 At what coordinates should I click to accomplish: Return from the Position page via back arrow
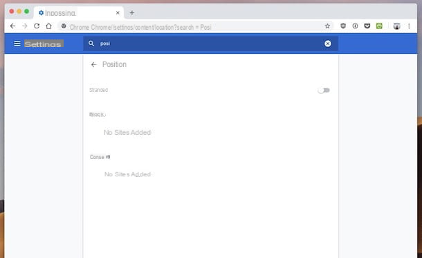coord(93,64)
